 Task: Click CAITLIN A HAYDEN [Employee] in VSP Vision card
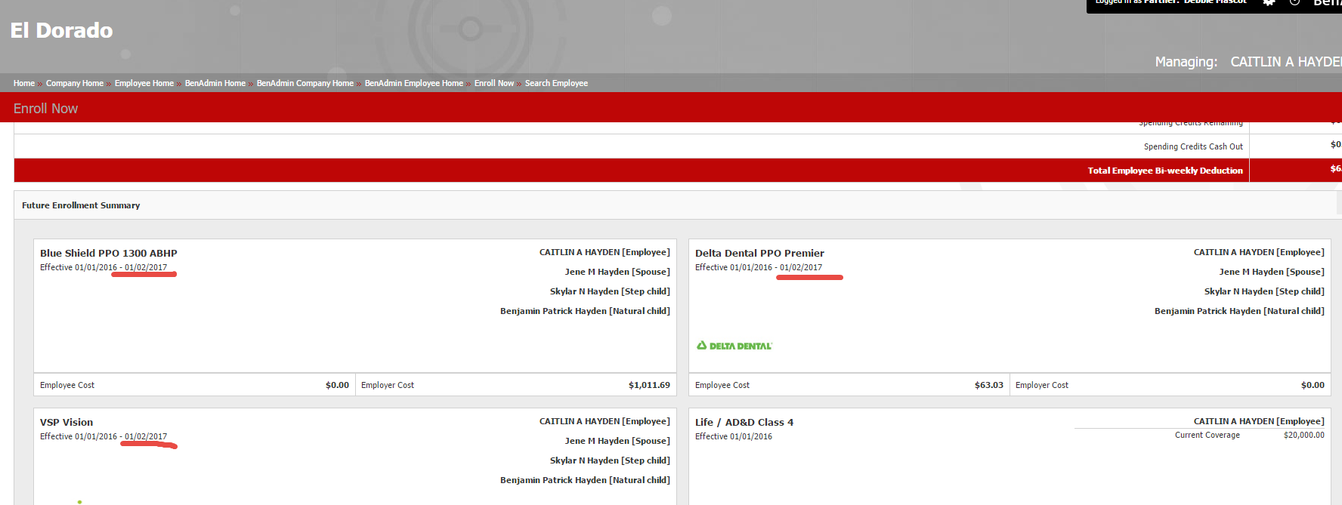(605, 421)
